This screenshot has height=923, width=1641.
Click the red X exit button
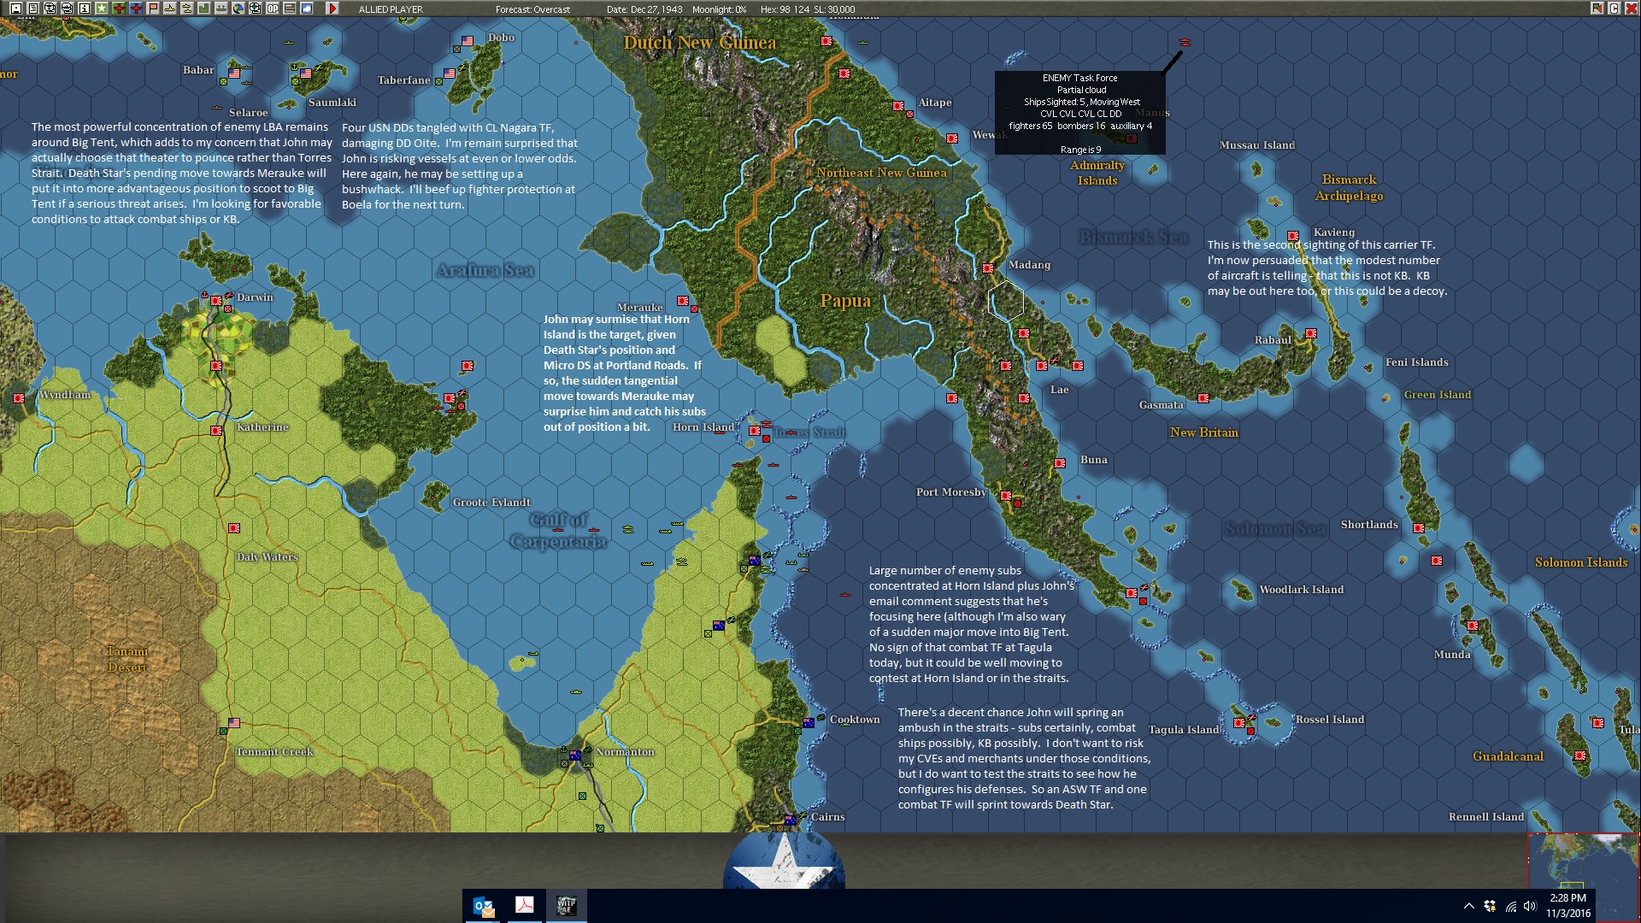[x=1631, y=9]
